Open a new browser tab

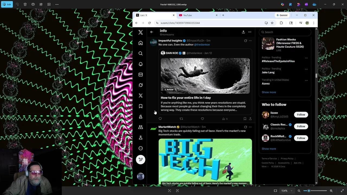pos(223,15)
